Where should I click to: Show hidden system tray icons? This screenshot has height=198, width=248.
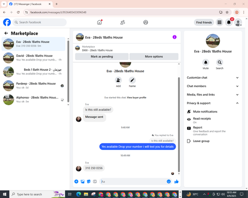pos(204,194)
